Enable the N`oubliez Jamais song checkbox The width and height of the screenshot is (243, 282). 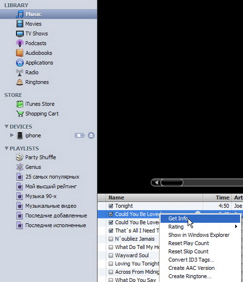click(111, 239)
